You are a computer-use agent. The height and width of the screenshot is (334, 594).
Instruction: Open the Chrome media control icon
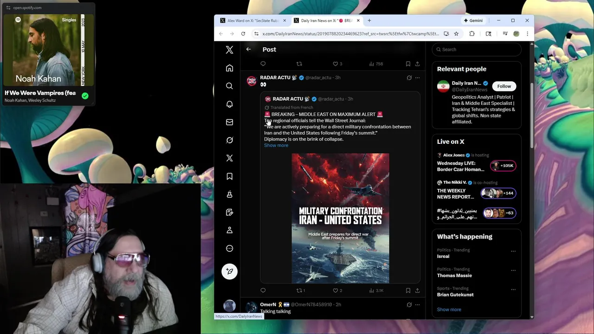pos(505,33)
